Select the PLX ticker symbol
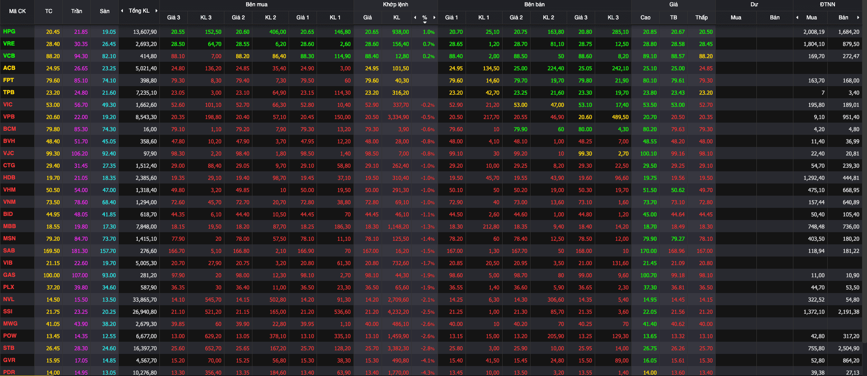Viewport: 867px width, 376px height. [9, 287]
